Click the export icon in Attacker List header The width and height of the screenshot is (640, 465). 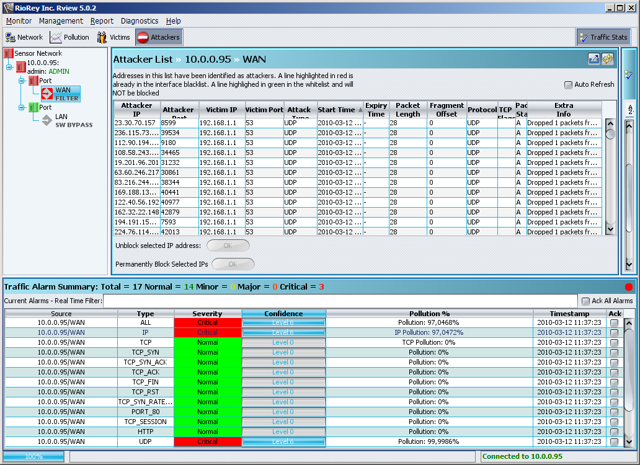coord(593,59)
